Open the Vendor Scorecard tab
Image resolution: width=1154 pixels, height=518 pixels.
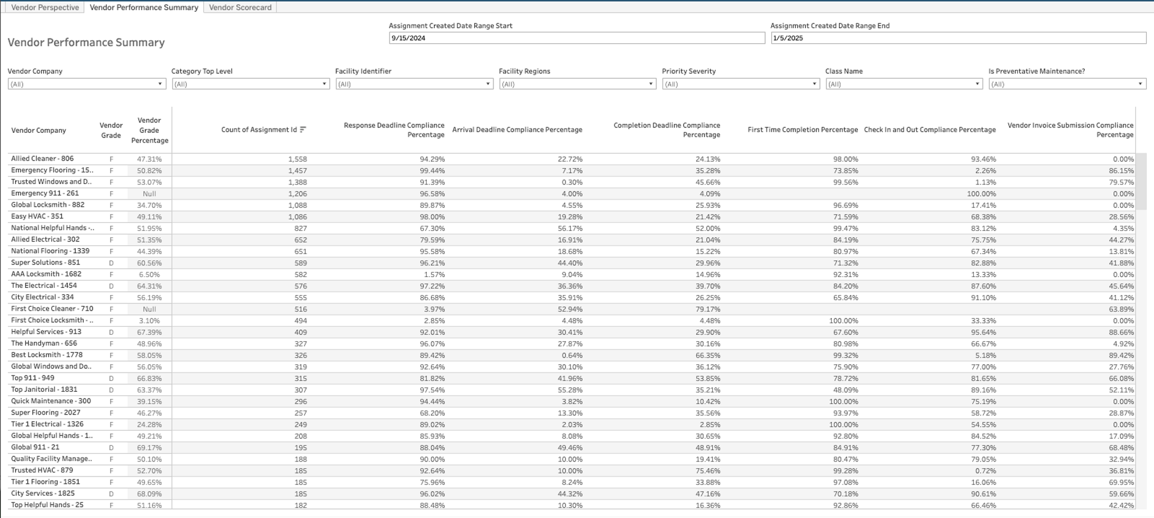click(240, 7)
